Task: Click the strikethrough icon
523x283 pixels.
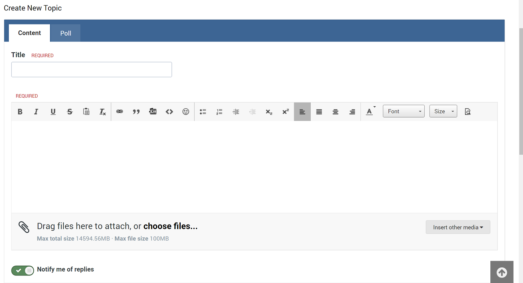Action: tap(70, 112)
